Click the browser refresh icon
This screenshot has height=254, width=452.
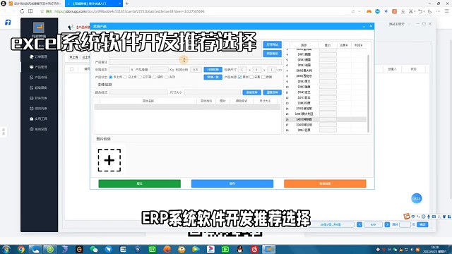tap(22, 11)
